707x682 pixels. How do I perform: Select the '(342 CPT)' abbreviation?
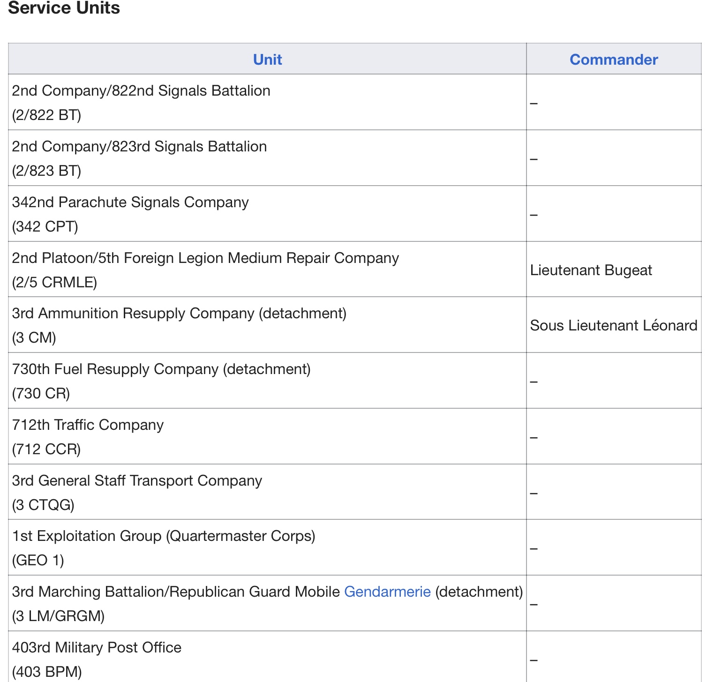click(45, 226)
